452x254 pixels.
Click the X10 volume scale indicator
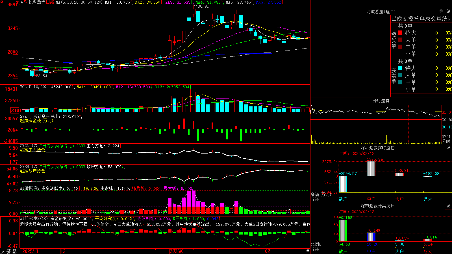15,110
